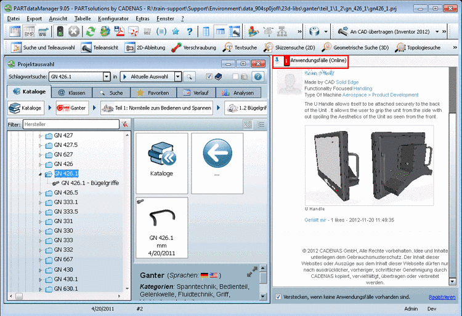462x316 pixels.
Task: Start Geometrische Suche (3D)
Action: tap(355, 47)
